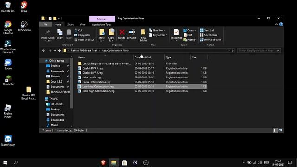297x167 pixels.
Task: Click the Open dropdown in ribbon
Action: pos(190,30)
